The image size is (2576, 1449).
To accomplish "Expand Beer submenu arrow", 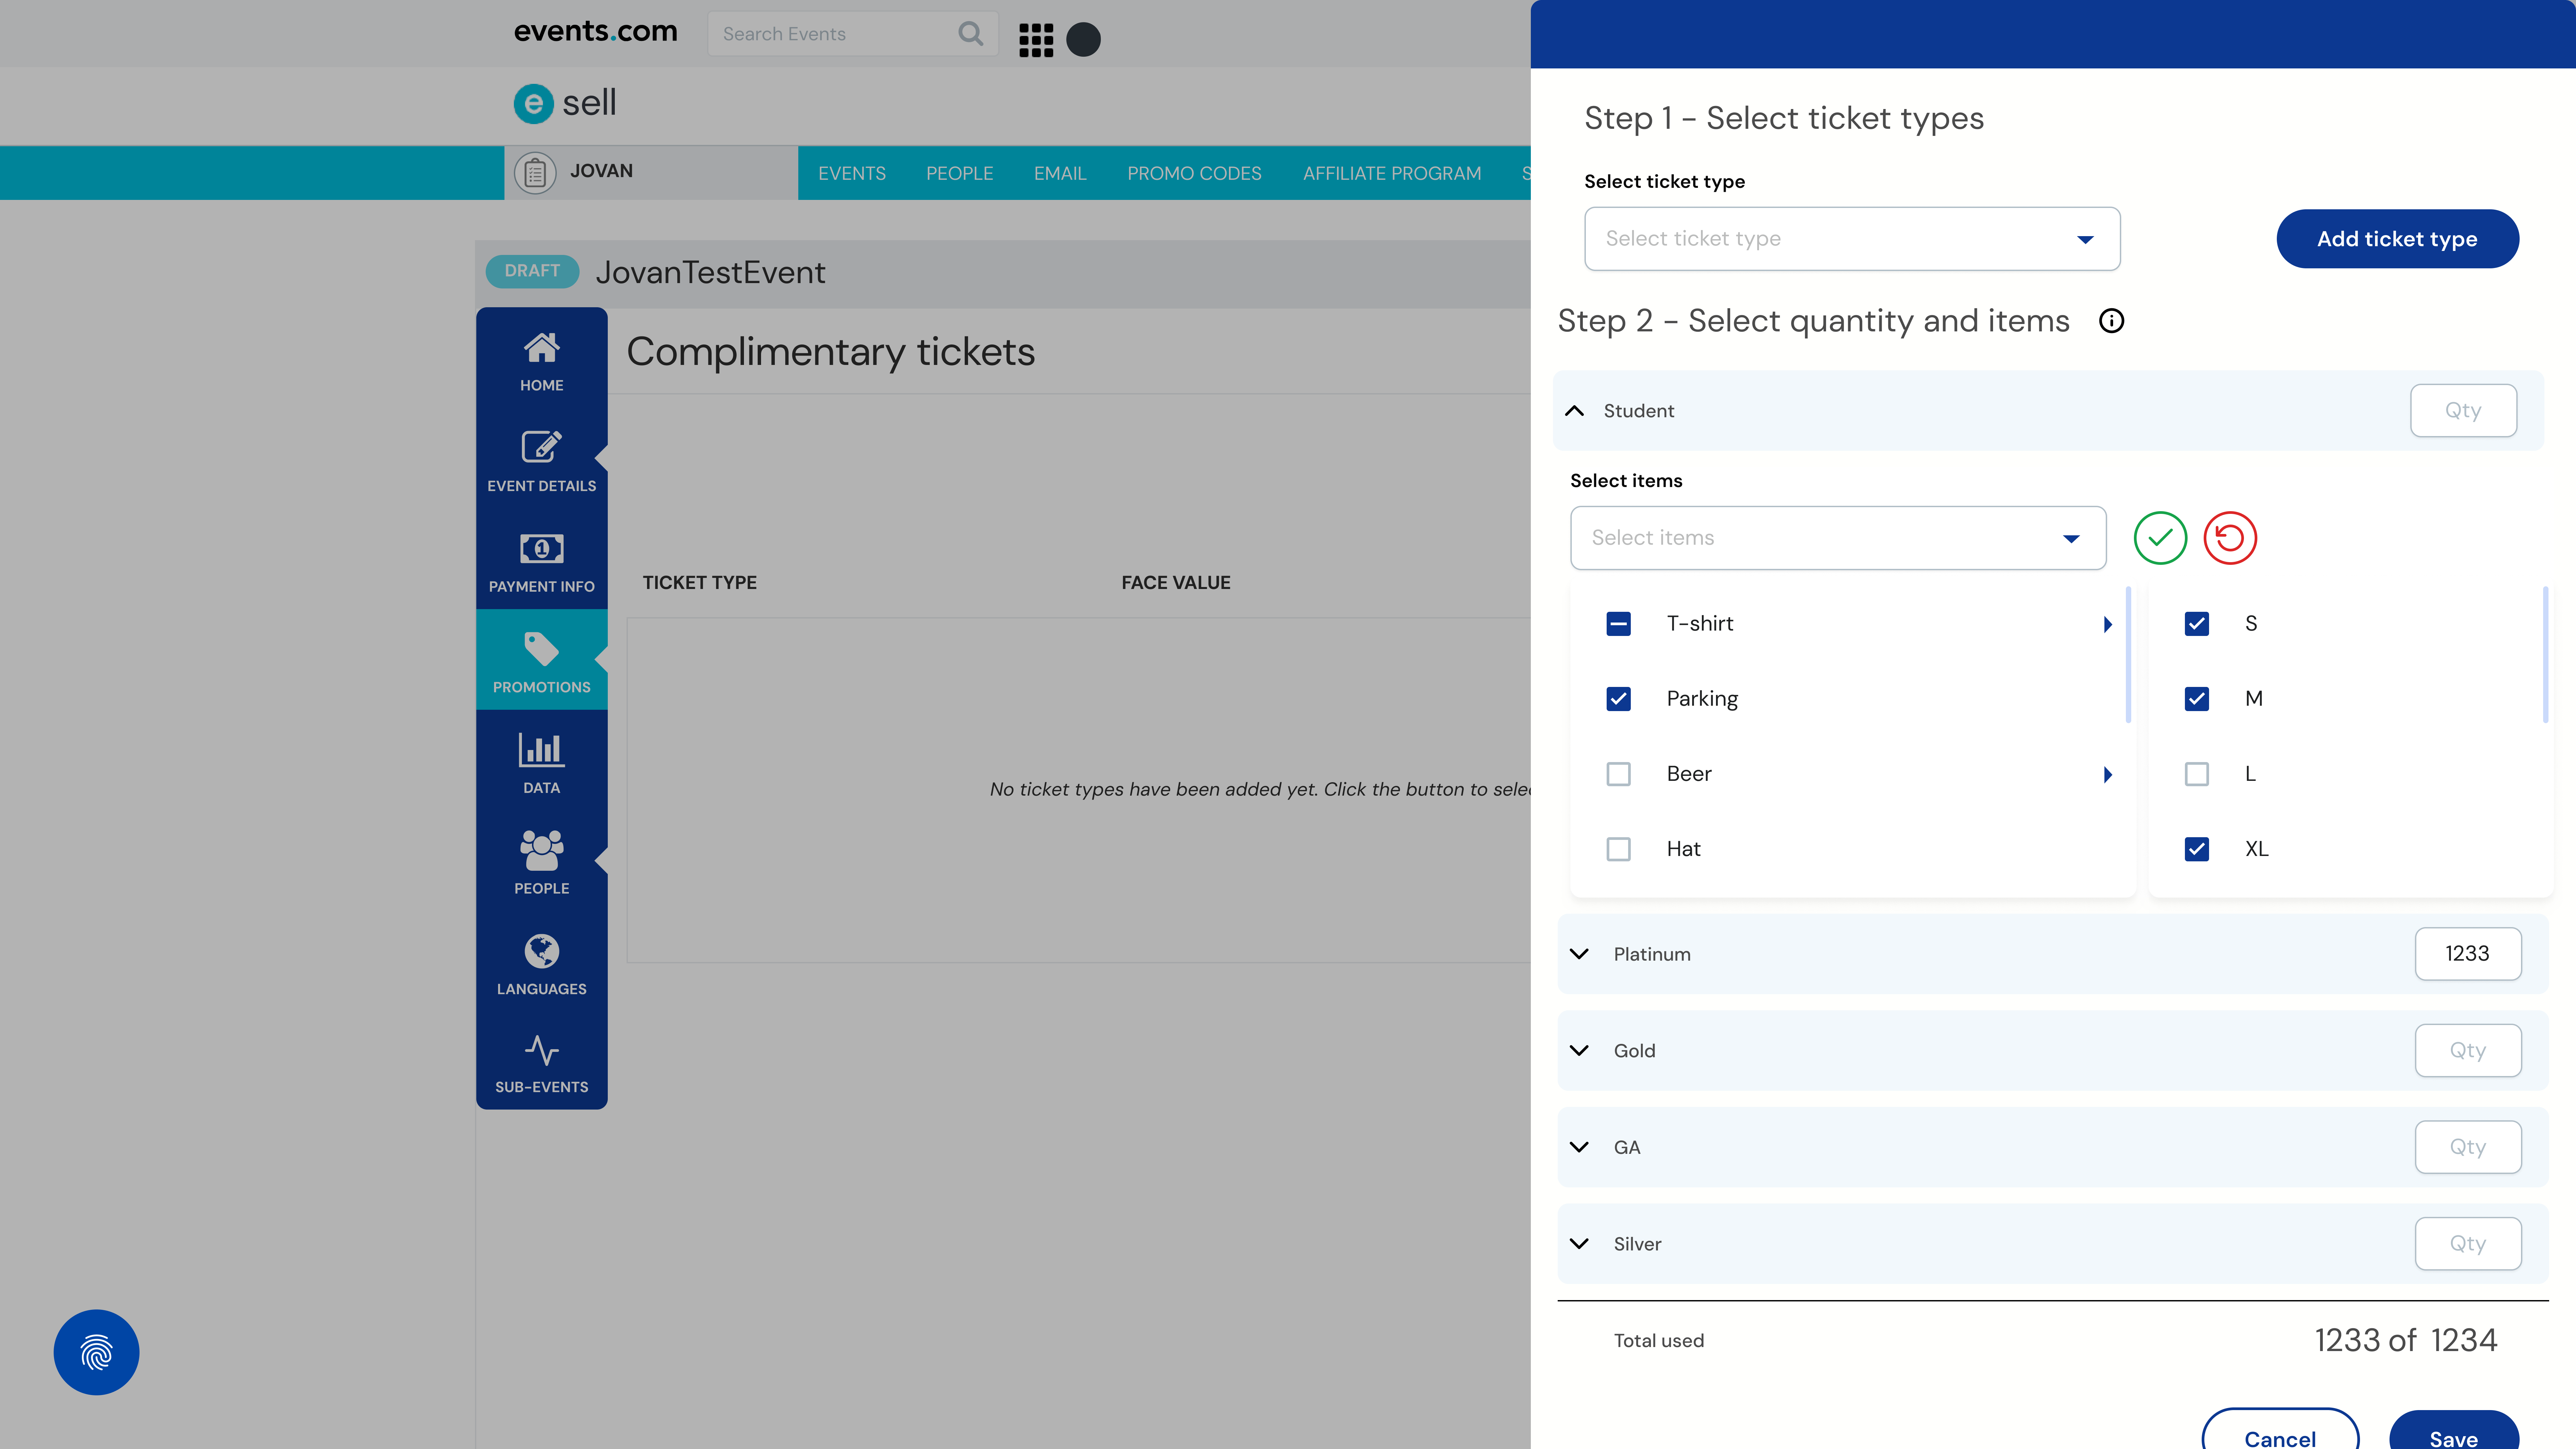I will pos(2107,774).
